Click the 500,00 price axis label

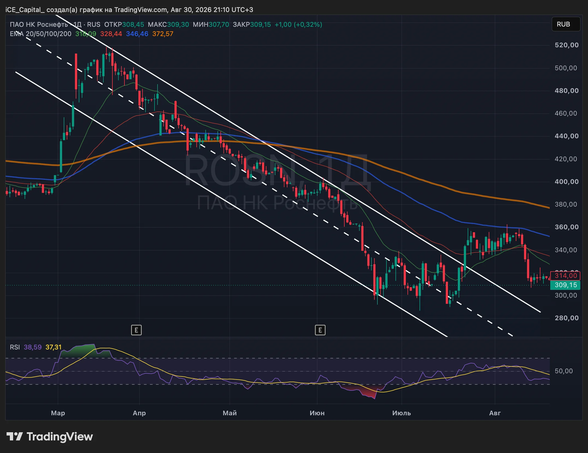click(566, 68)
